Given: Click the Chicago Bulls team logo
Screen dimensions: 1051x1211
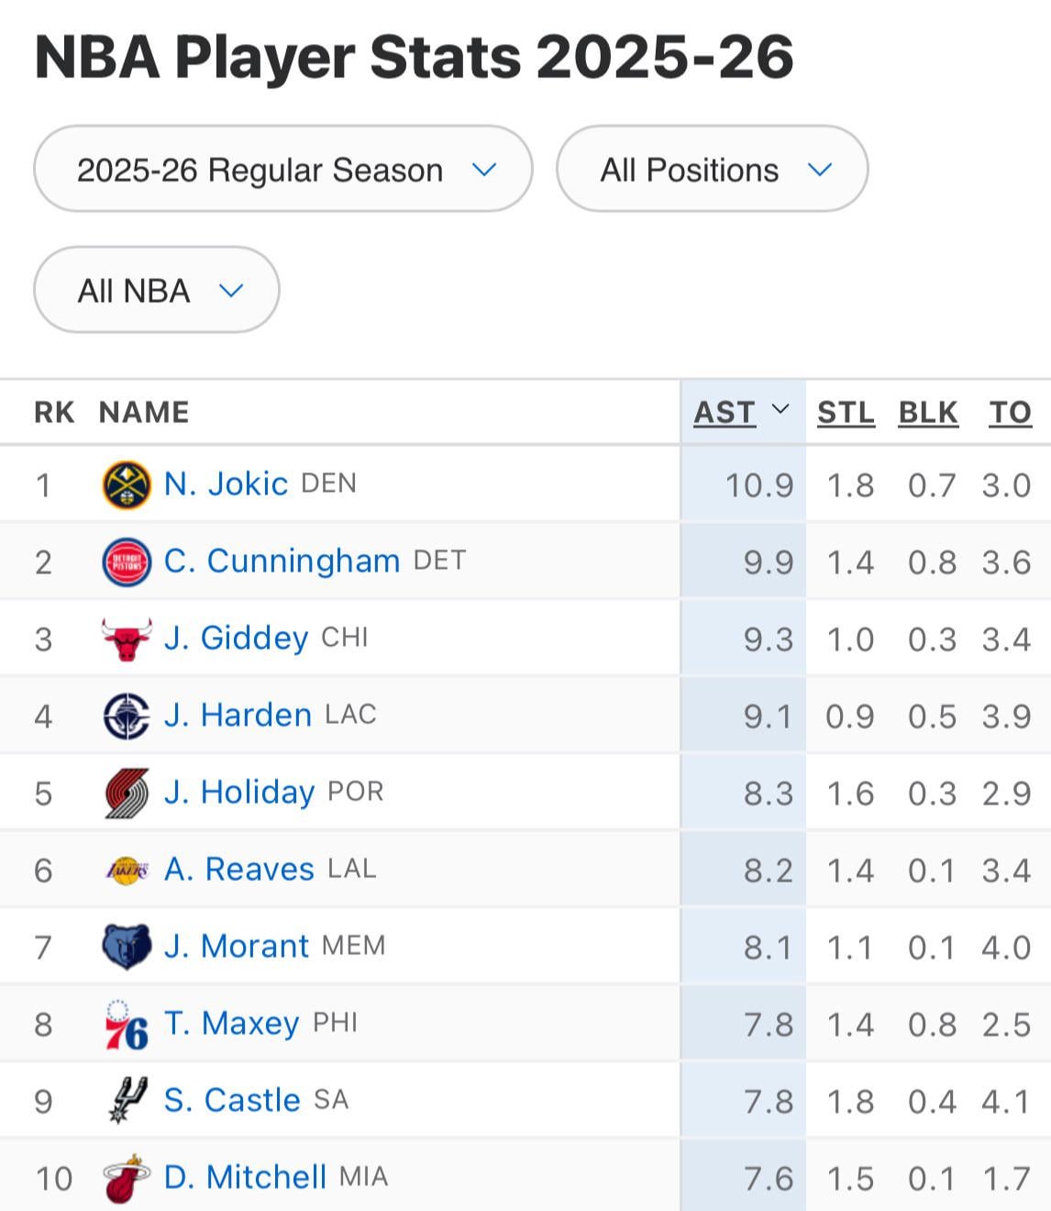Looking at the screenshot, I should (127, 639).
